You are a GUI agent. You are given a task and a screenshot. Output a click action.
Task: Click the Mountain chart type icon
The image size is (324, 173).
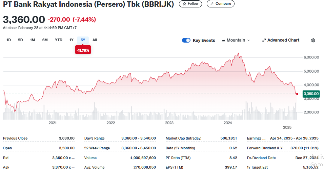(x=223, y=40)
